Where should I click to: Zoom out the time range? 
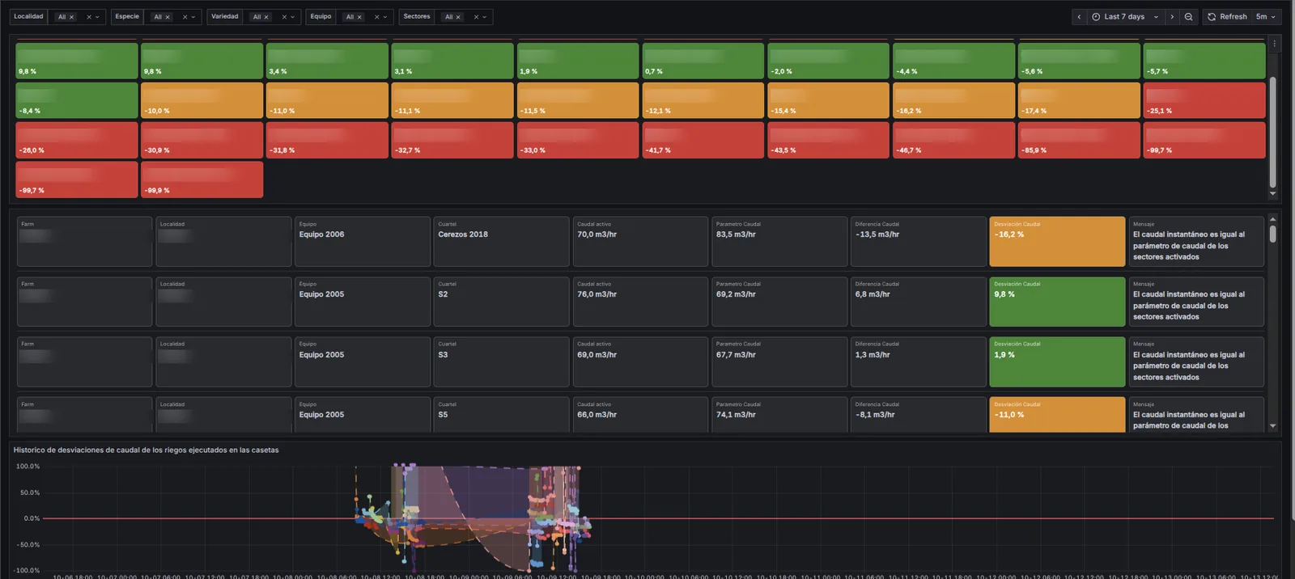1188,17
